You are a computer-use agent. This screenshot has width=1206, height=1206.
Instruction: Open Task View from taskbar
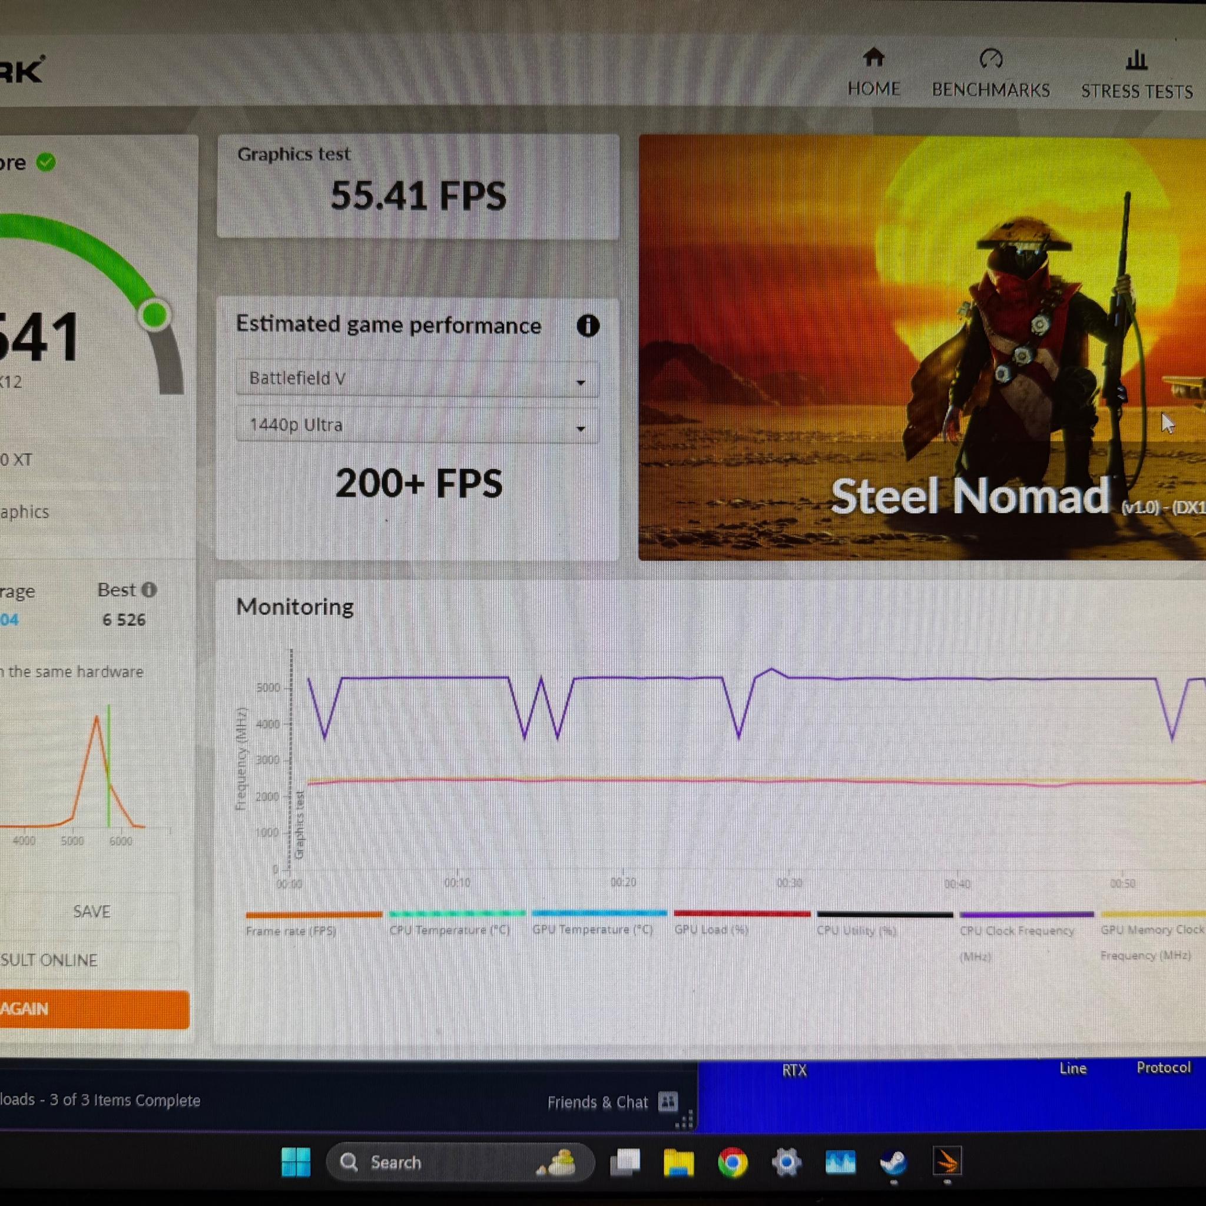click(x=625, y=1162)
